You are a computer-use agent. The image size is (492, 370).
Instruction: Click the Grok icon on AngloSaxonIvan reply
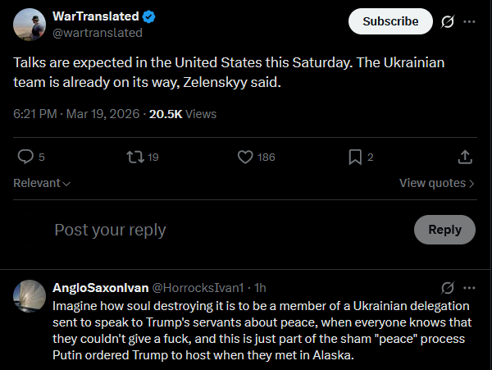coord(448,288)
